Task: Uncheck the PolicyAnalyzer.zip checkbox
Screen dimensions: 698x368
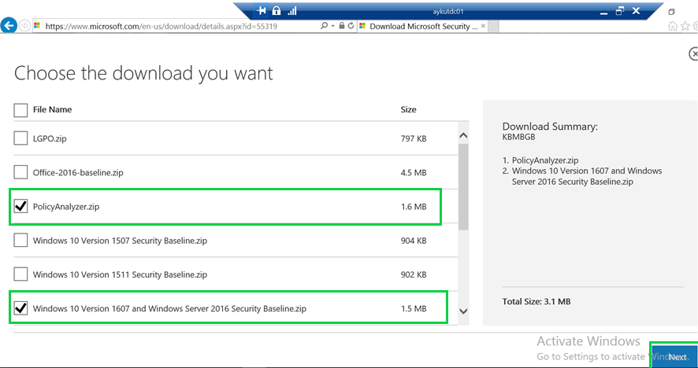Action: [x=20, y=207]
